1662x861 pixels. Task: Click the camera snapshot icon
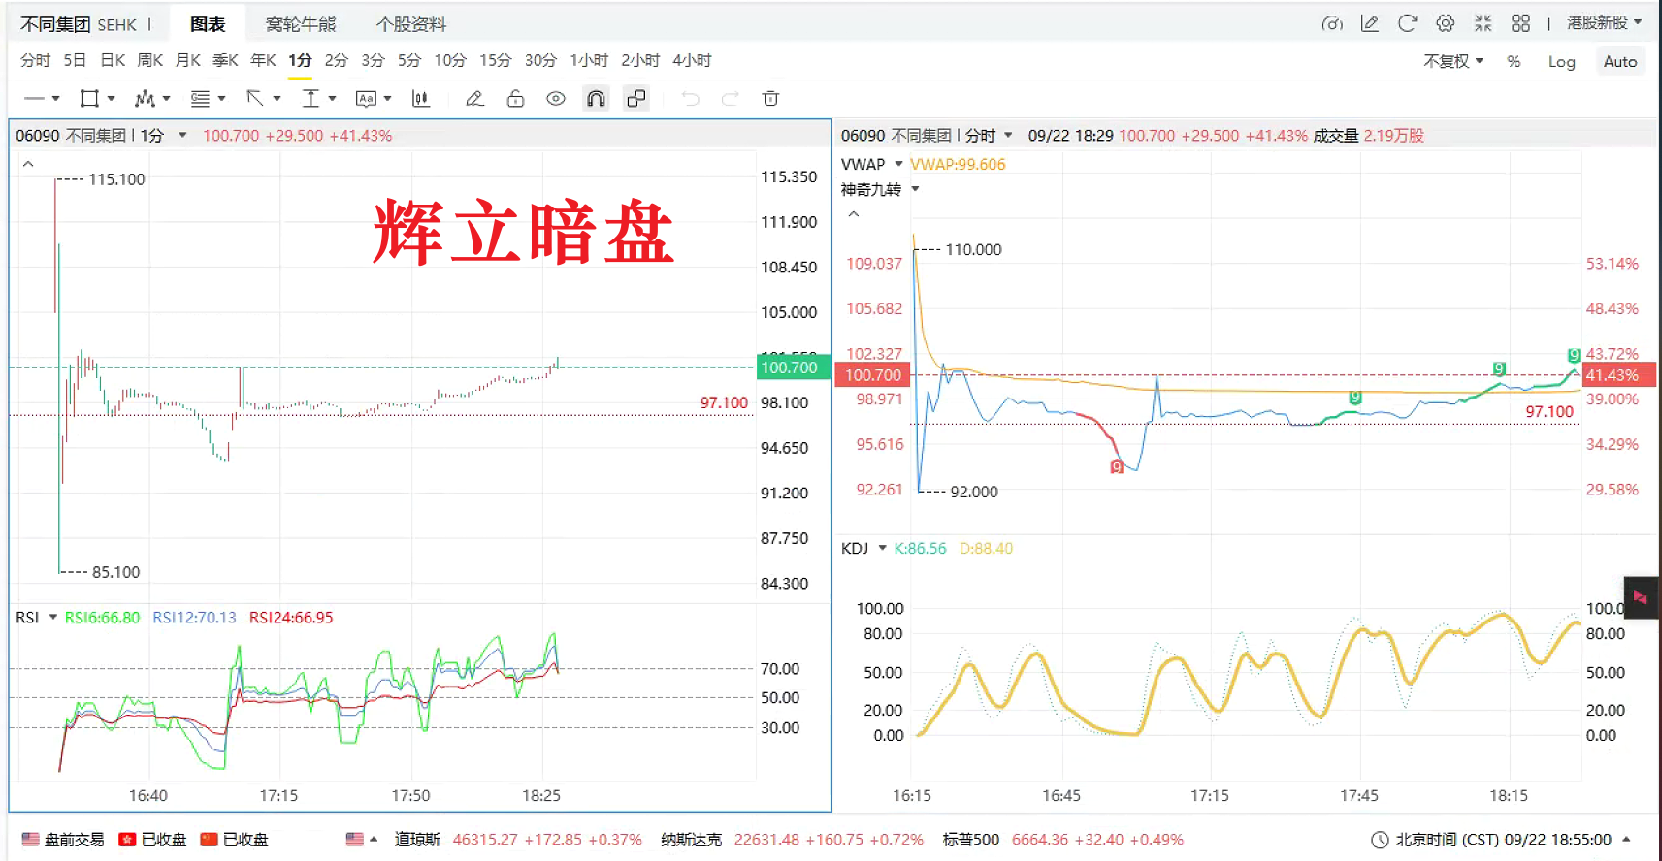(x=1332, y=23)
